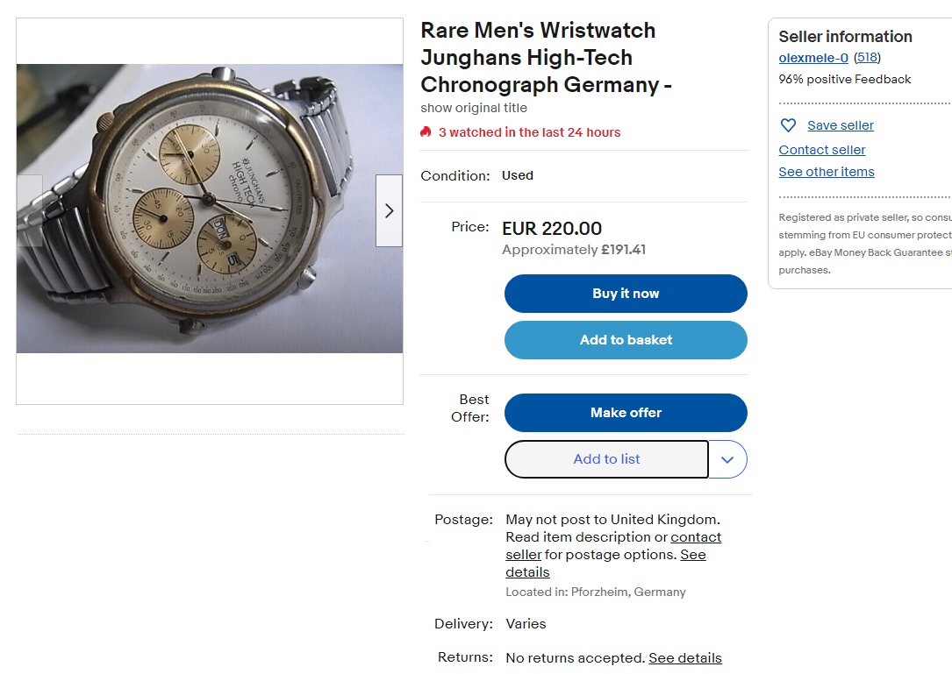Click the right arrow to view next photo
Viewport: 952px width, 674px height.
pos(389,210)
